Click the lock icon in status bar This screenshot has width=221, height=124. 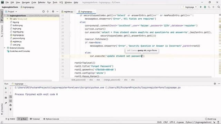pos(214,122)
